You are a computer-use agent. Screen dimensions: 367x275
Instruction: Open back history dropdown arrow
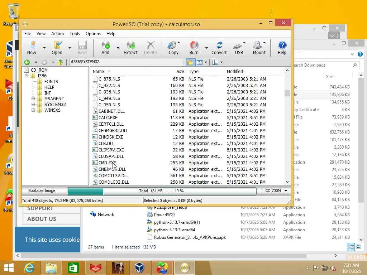36,62
